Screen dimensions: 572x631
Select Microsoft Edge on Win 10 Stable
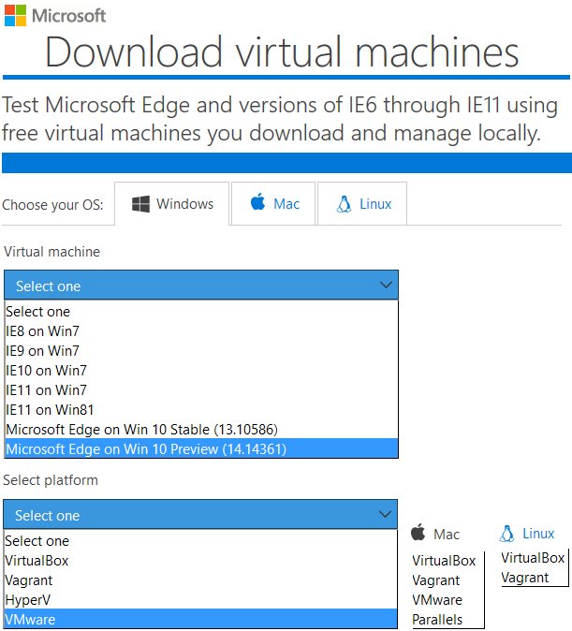pos(201,430)
